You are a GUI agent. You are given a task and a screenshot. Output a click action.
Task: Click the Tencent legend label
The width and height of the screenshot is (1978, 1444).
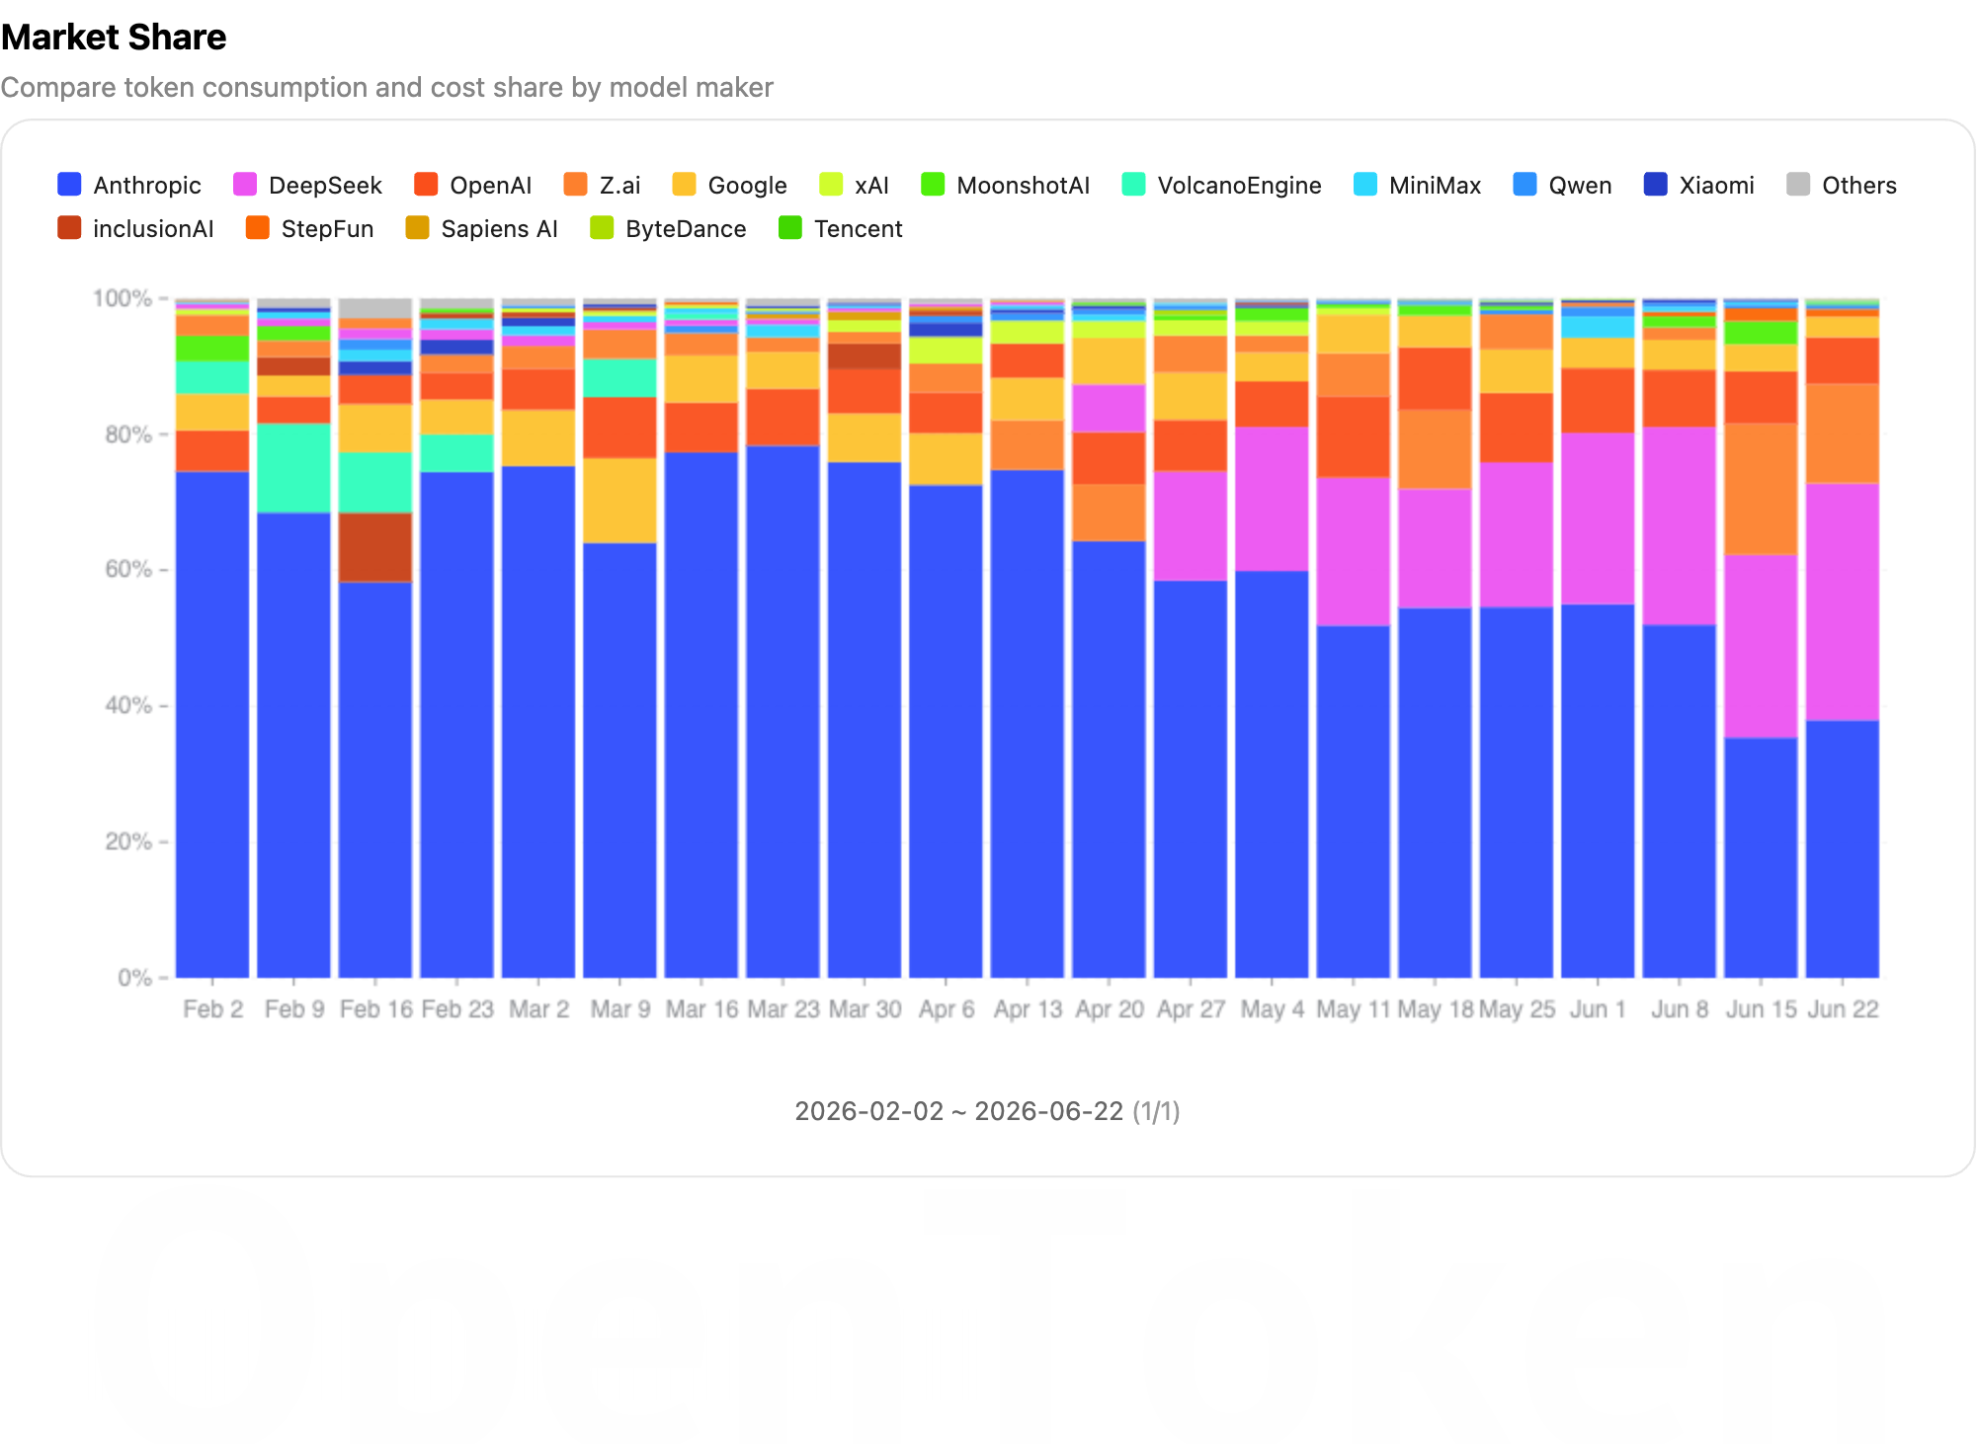click(858, 228)
